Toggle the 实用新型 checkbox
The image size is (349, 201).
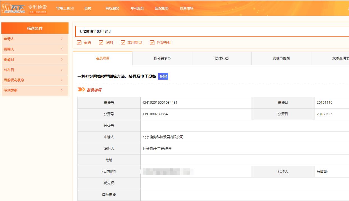123,42
